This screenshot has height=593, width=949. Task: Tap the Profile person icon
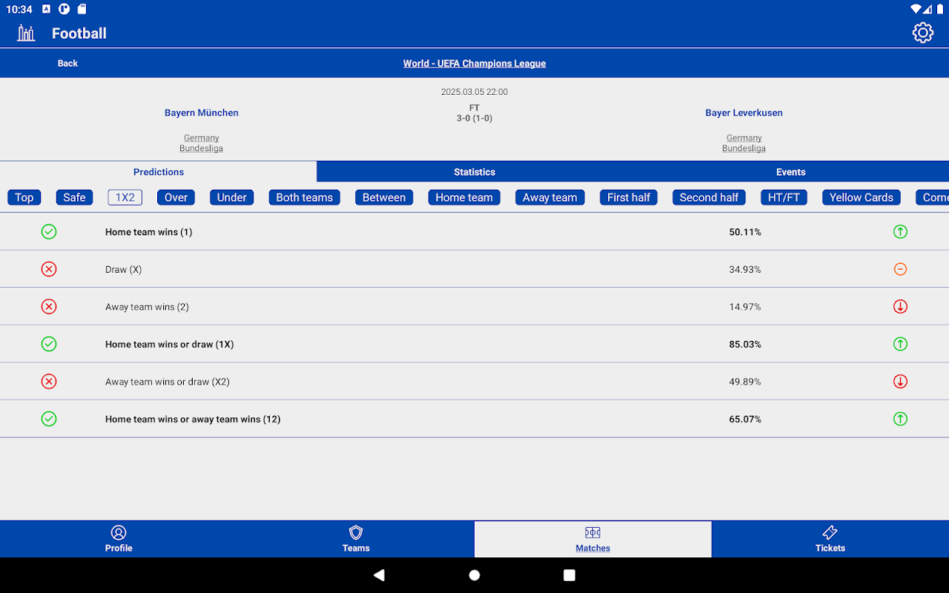click(119, 532)
